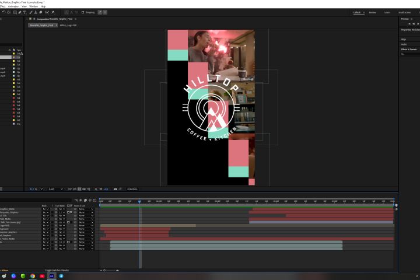Screen dimensions: 420x280
Task: Open parent dropdown for the Video_Matte layer
Action: click(86, 239)
